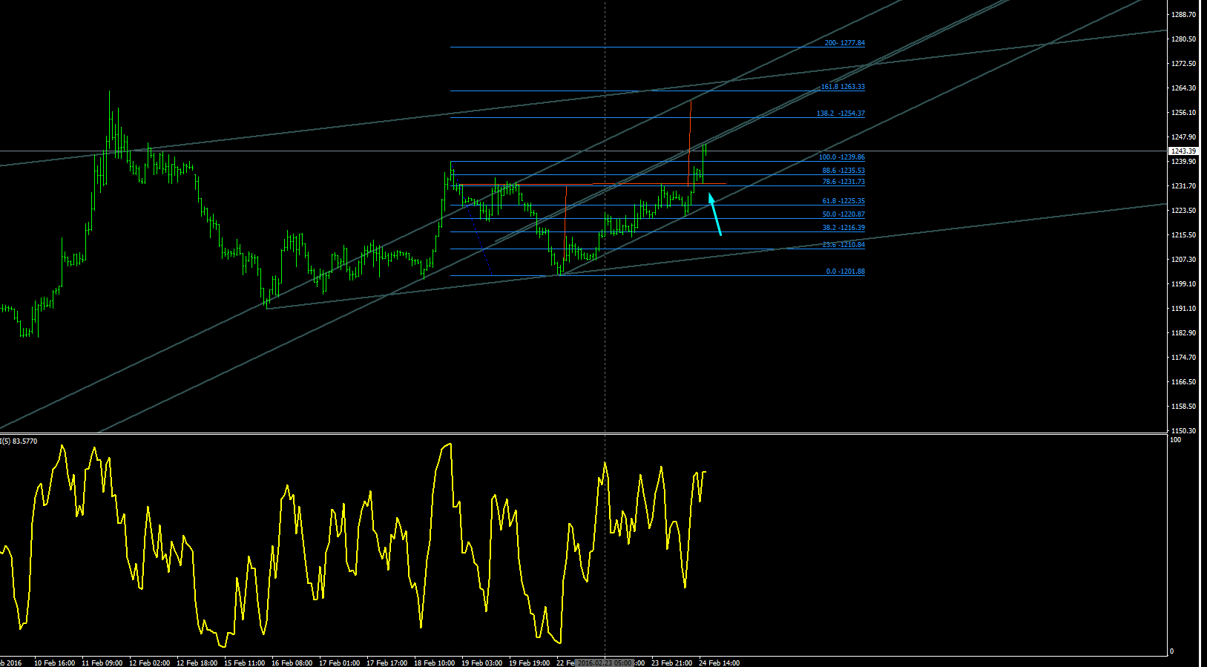
Task: Click the "19 Feb 03:00" time axis label
Action: [x=481, y=663]
